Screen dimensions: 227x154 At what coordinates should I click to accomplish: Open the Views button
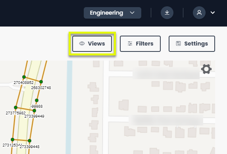coord(92,44)
